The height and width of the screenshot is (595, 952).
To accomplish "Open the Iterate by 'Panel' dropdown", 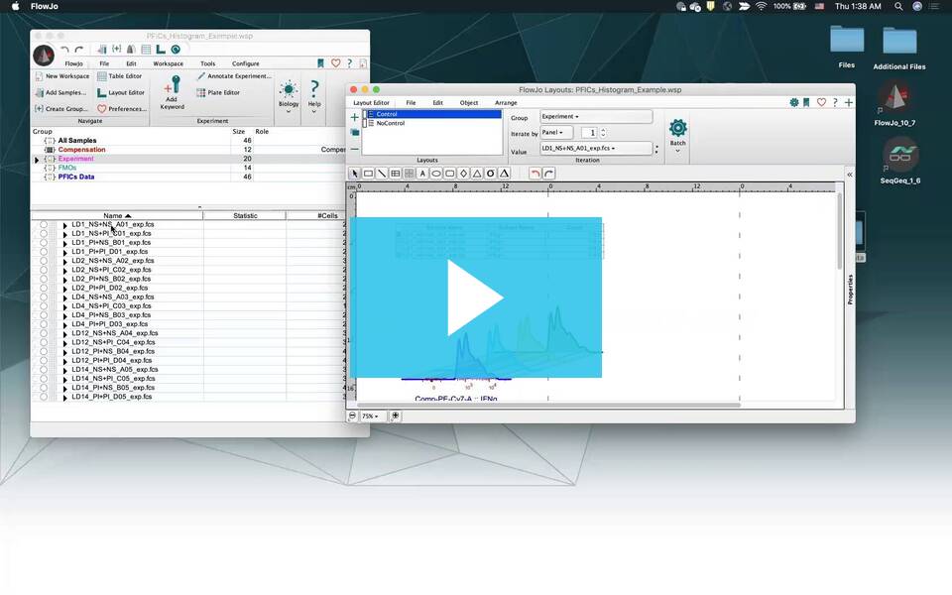I will pos(556,132).
